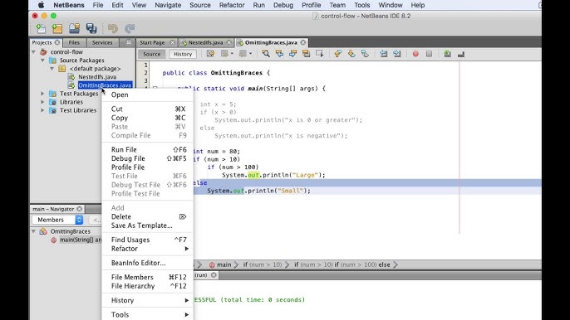Click the Undo arrow icon
This screenshot has width=570, height=320.
pyautogui.click(x=113, y=28)
